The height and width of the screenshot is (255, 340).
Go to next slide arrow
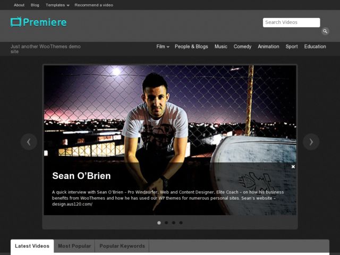311,142
